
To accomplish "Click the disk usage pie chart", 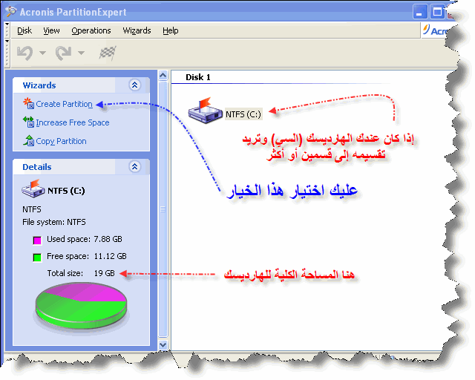I will (81, 306).
